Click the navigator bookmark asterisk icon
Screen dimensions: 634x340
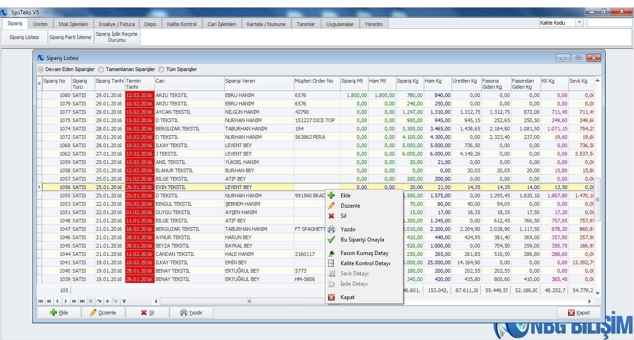coord(107,301)
